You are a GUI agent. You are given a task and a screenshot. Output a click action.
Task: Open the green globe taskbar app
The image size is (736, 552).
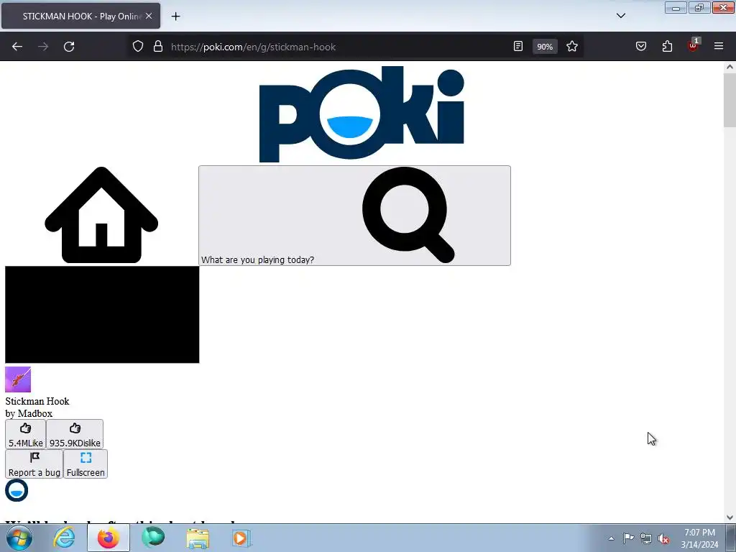pos(153,538)
